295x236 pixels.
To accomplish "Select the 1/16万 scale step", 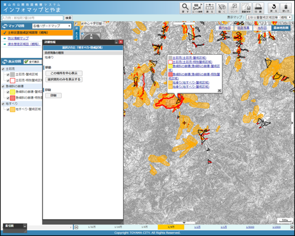I will point(118,227).
